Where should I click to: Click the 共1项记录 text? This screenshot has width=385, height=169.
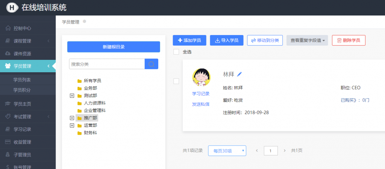193,150
